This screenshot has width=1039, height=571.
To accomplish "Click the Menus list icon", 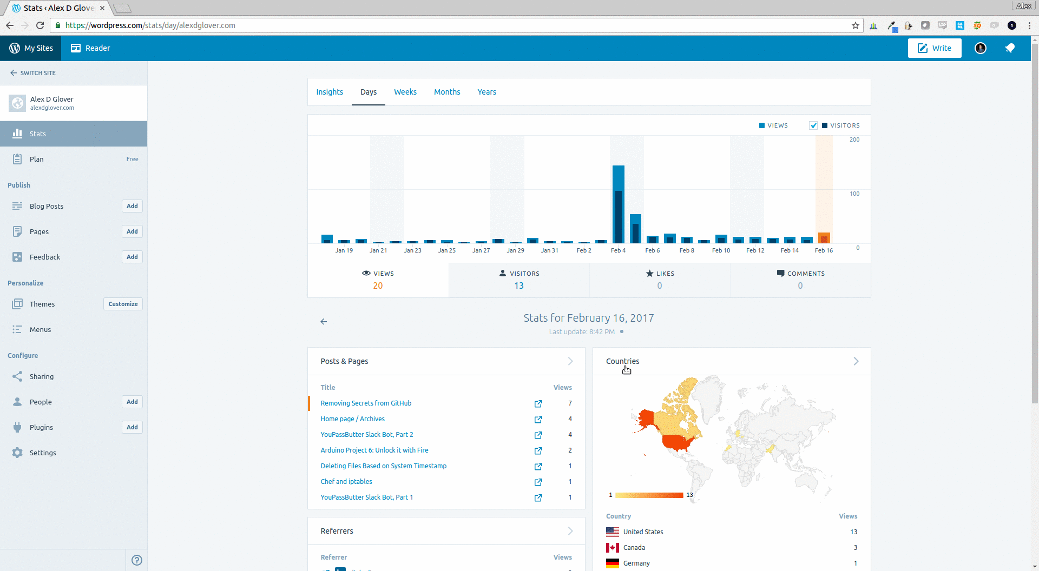I will (17, 329).
